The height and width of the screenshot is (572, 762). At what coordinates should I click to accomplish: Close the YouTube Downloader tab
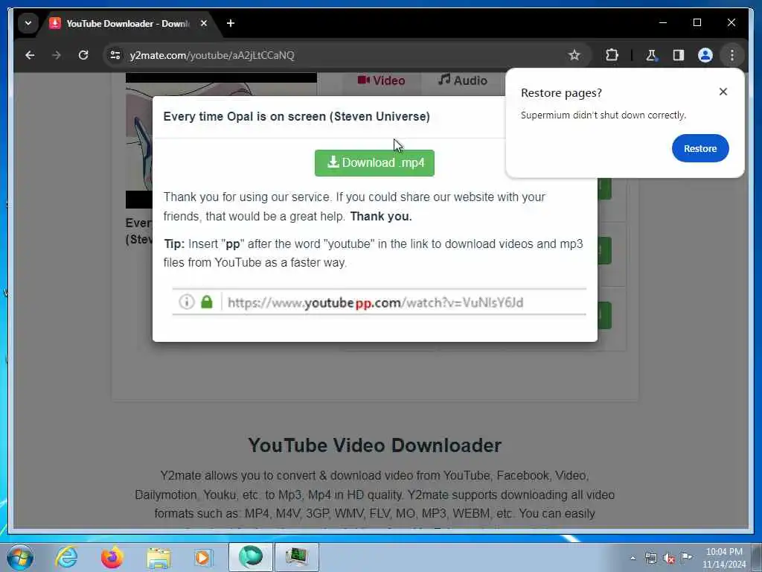[x=204, y=23]
